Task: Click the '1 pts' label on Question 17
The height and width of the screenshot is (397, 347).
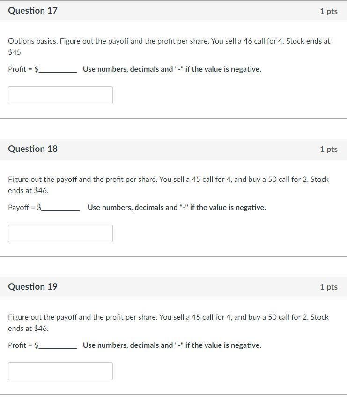Action: coord(330,11)
